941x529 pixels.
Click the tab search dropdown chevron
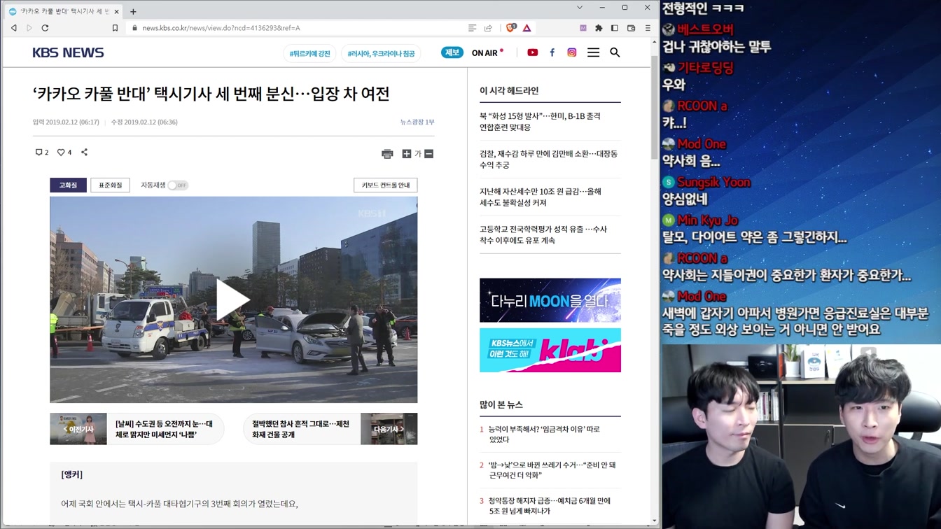(580, 7)
